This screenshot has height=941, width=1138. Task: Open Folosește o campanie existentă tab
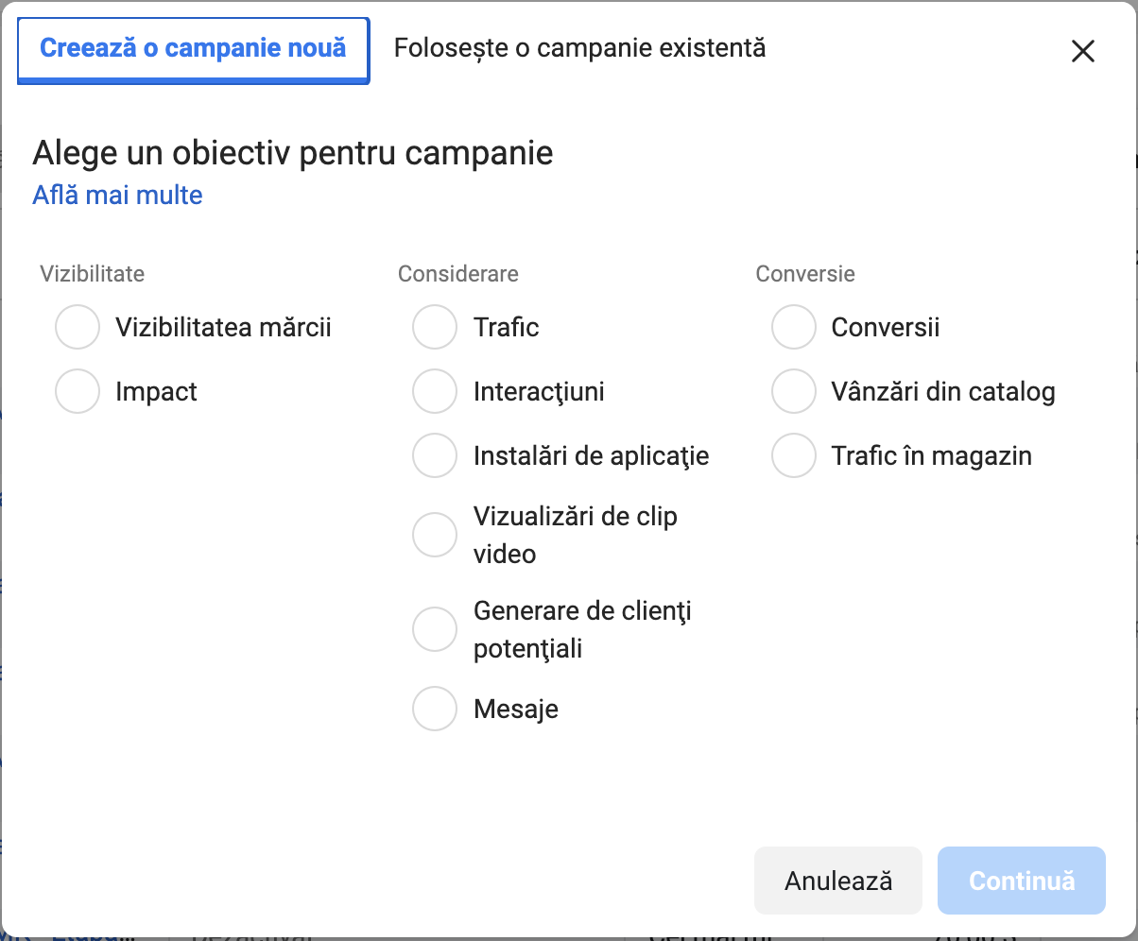pos(579,48)
